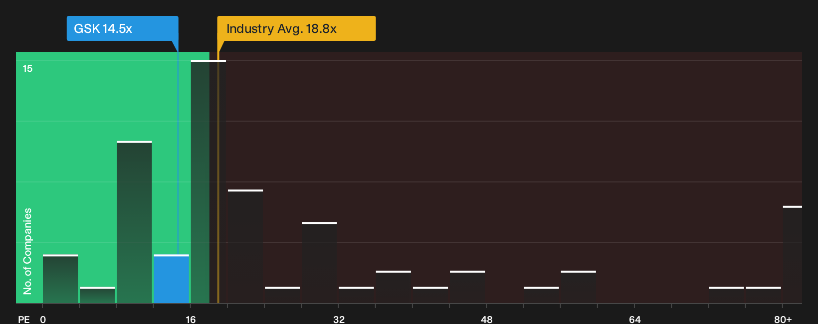Select the bar for PE 20 to 24
This screenshot has height=324, width=818.
tap(245, 247)
